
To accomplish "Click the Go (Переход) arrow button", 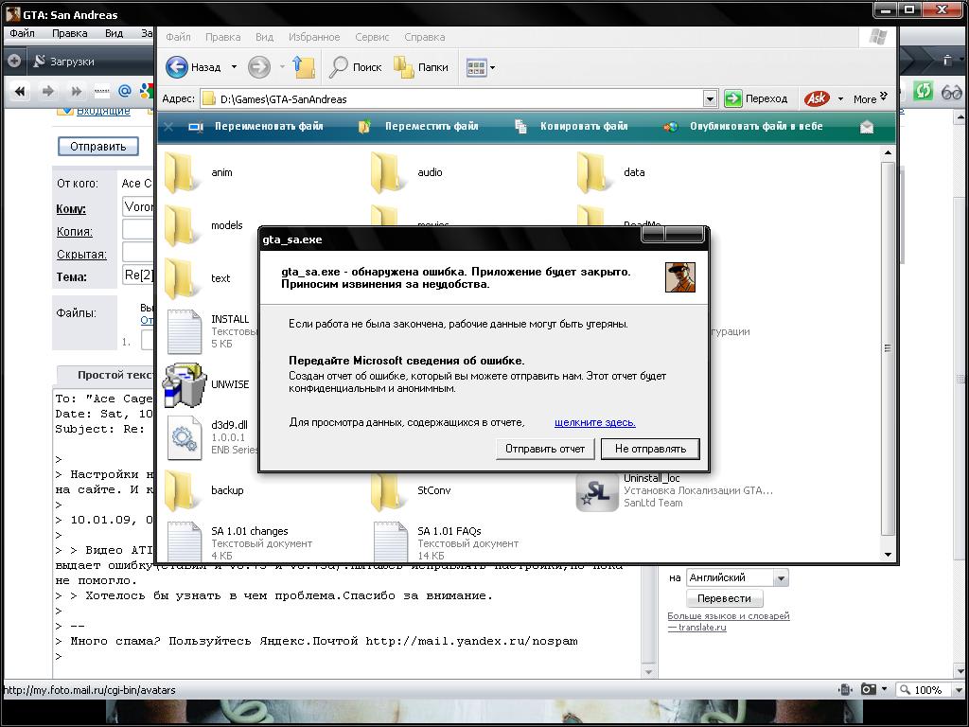I will tap(733, 98).
